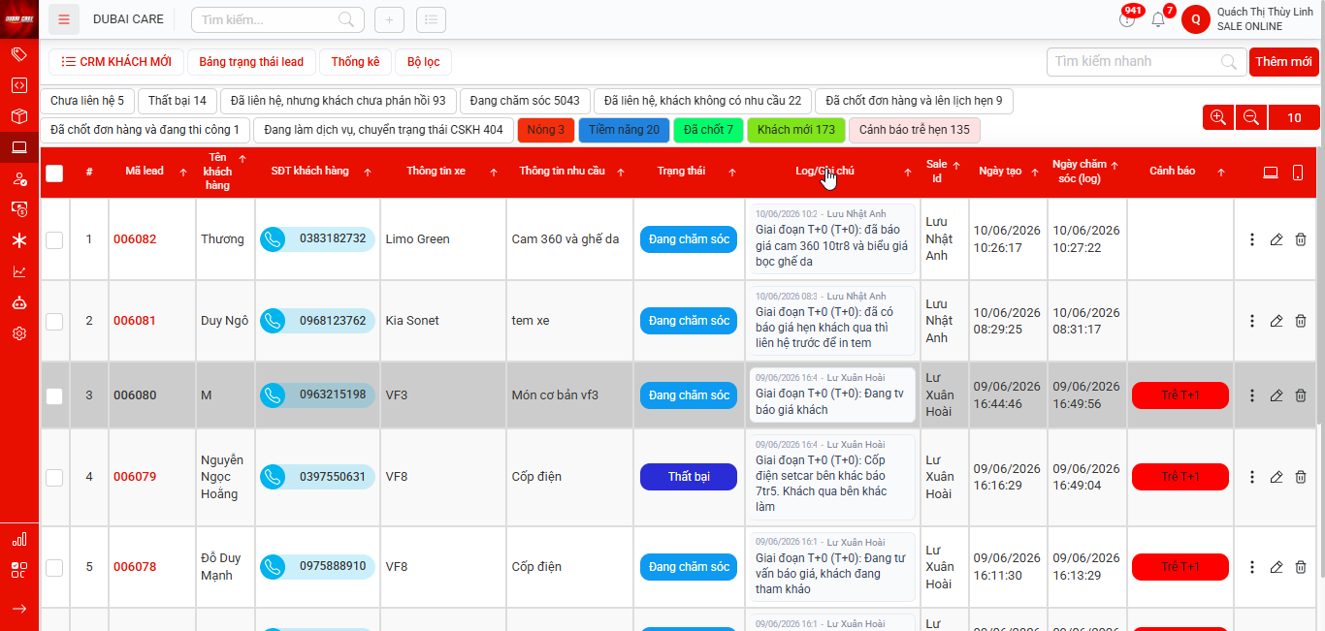Check the row checkbox for lead 006080
Screen dimensions: 1325x631
(54, 395)
